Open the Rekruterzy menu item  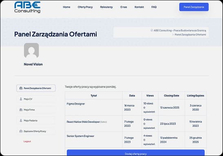point(106,7)
